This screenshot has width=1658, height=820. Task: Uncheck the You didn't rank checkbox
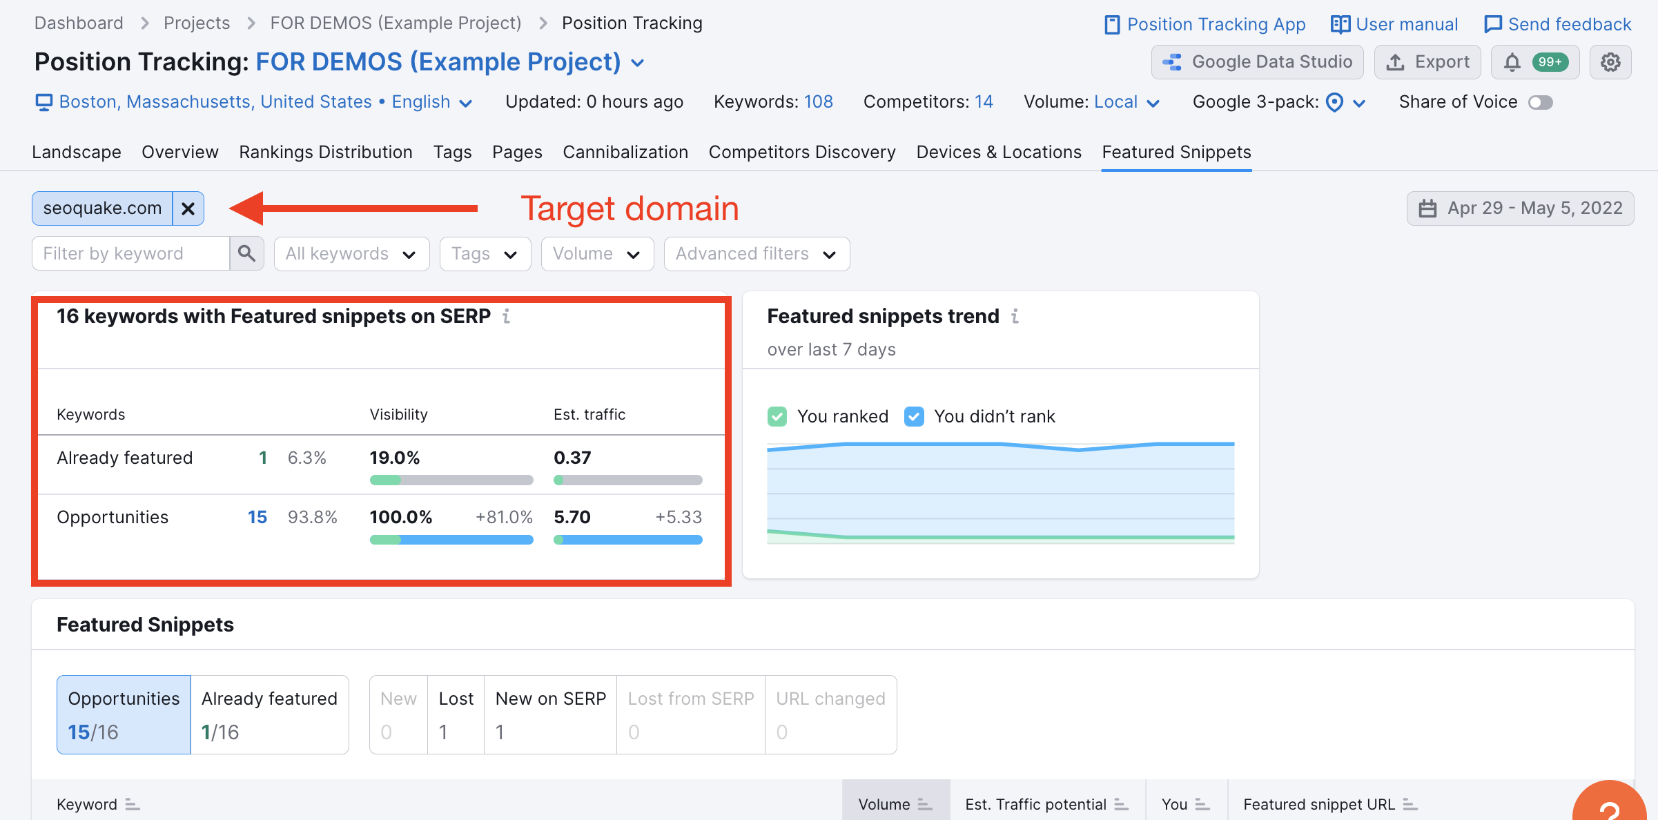914,416
